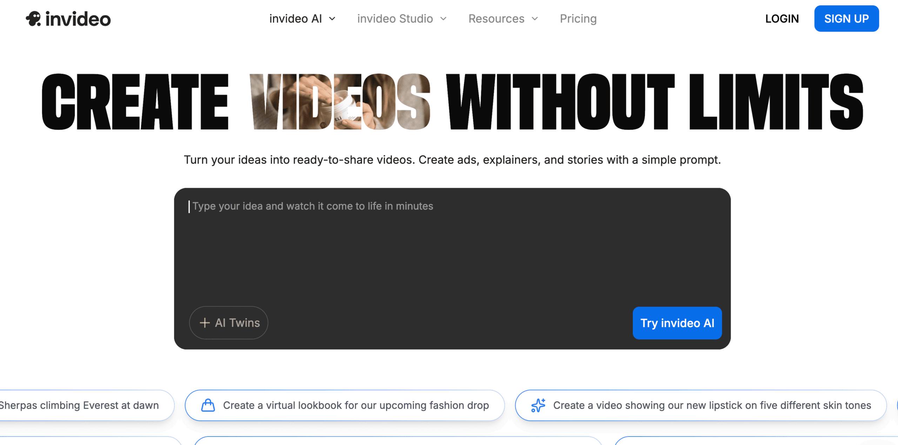
Task: Open the Resources menu
Action: 503,19
